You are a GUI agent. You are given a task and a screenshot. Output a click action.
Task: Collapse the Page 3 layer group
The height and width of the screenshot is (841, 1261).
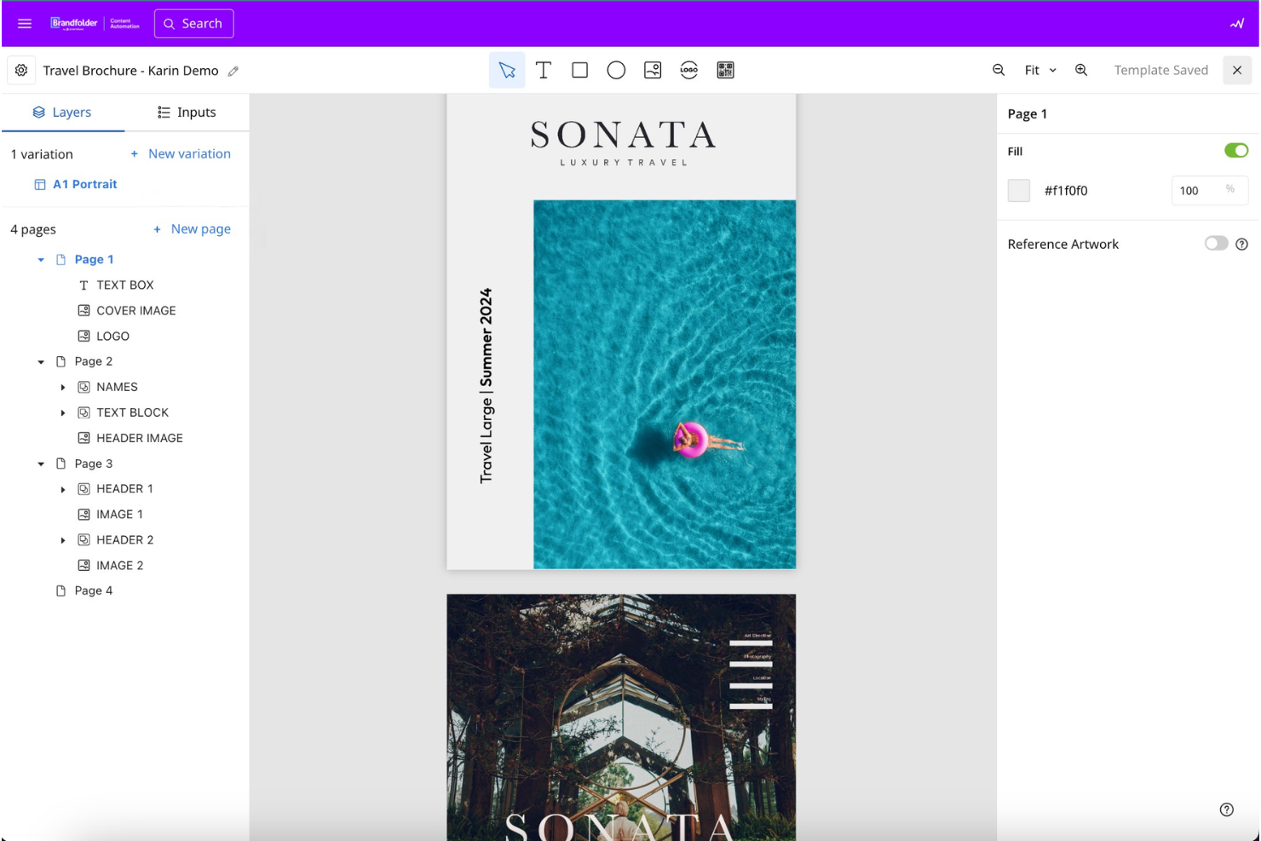[40, 464]
